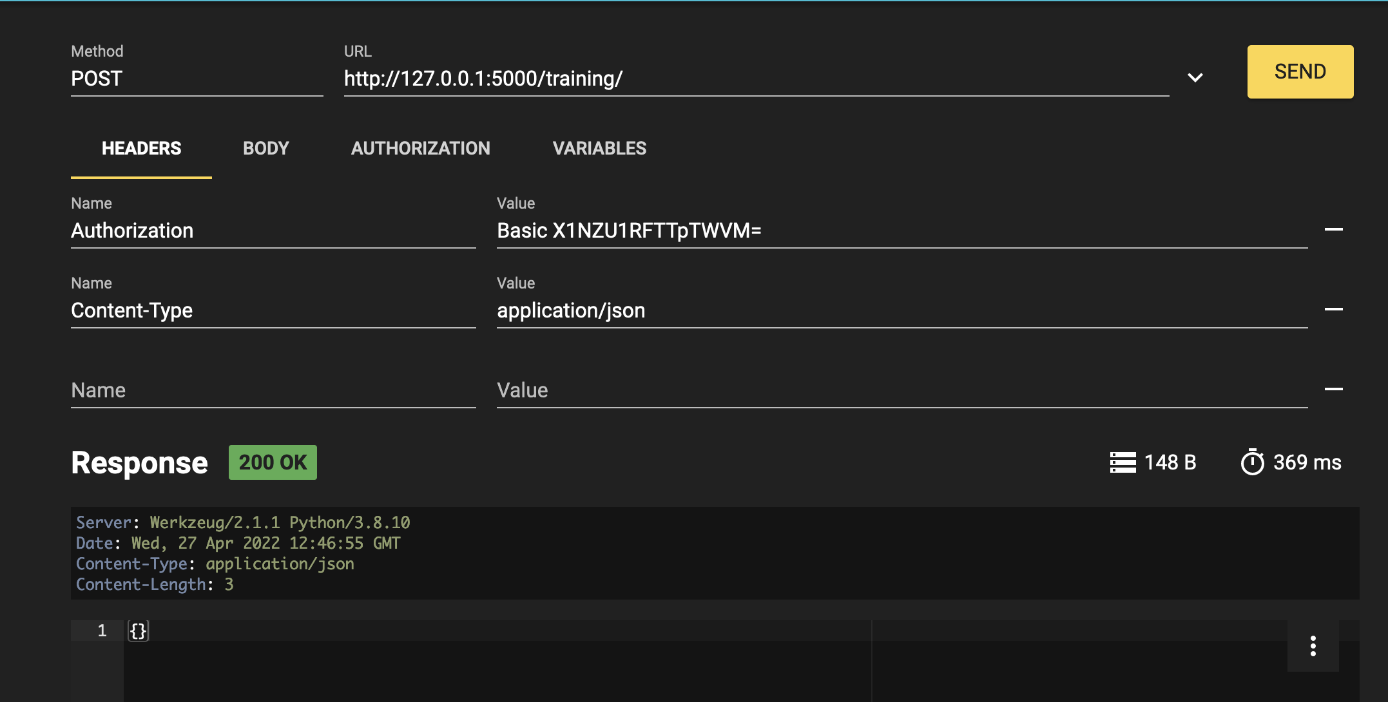Click the JSON object icon on line 1
The height and width of the screenshot is (702, 1388).
(x=137, y=629)
